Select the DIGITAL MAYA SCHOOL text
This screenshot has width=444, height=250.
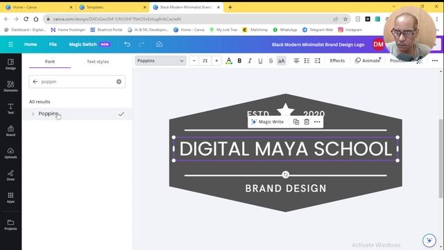coord(285,149)
